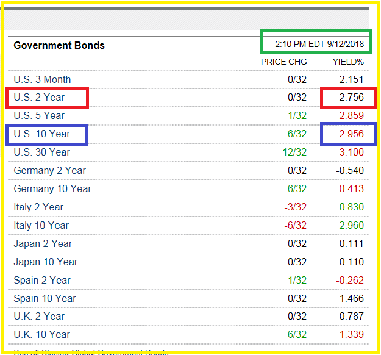The width and height of the screenshot is (381, 355).
Task: Click the Japan 10 Year bond link
Action: click(46, 262)
